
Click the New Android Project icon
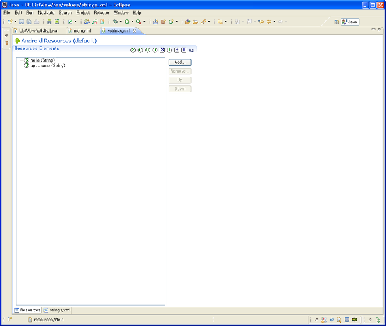(x=87, y=22)
